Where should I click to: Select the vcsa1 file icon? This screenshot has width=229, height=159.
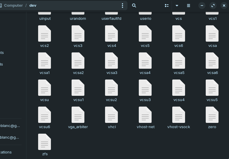pos(45,61)
